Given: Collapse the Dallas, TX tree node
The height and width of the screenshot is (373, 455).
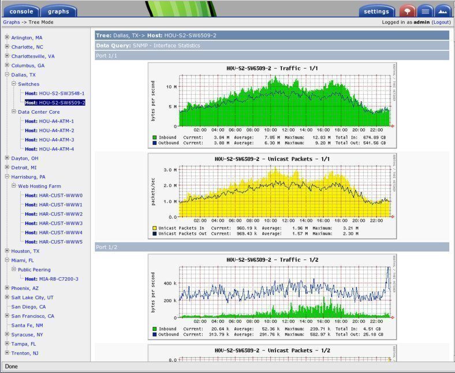Looking at the screenshot, I should tap(7, 74).
